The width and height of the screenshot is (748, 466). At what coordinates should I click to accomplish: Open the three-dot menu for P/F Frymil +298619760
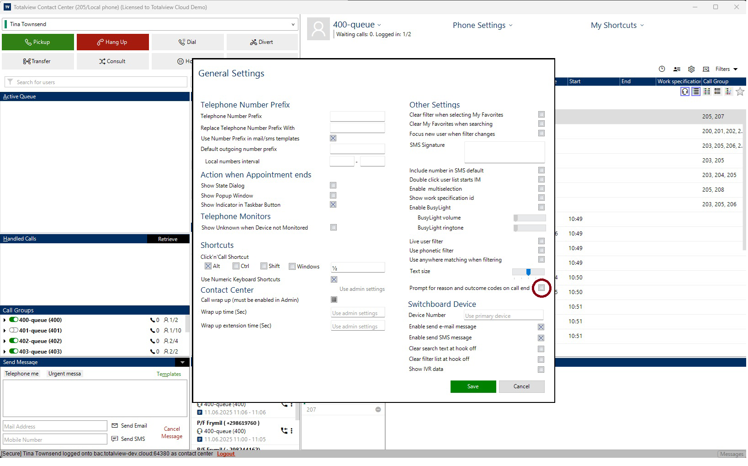point(292,431)
